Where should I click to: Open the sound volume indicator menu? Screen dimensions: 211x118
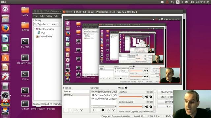[x=192, y=2]
